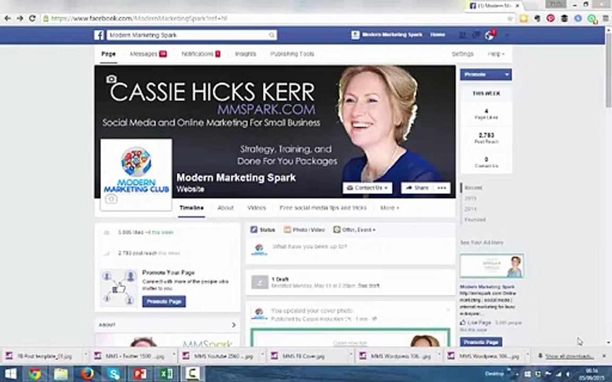Image resolution: width=612 pixels, height=382 pixels.
Task: Select the Photo / Video composer option
Action: (304, 230)
